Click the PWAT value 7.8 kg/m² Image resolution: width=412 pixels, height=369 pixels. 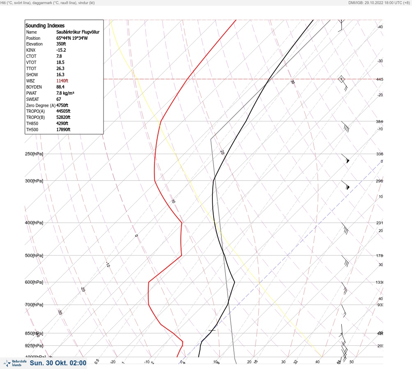pos(65,93)
